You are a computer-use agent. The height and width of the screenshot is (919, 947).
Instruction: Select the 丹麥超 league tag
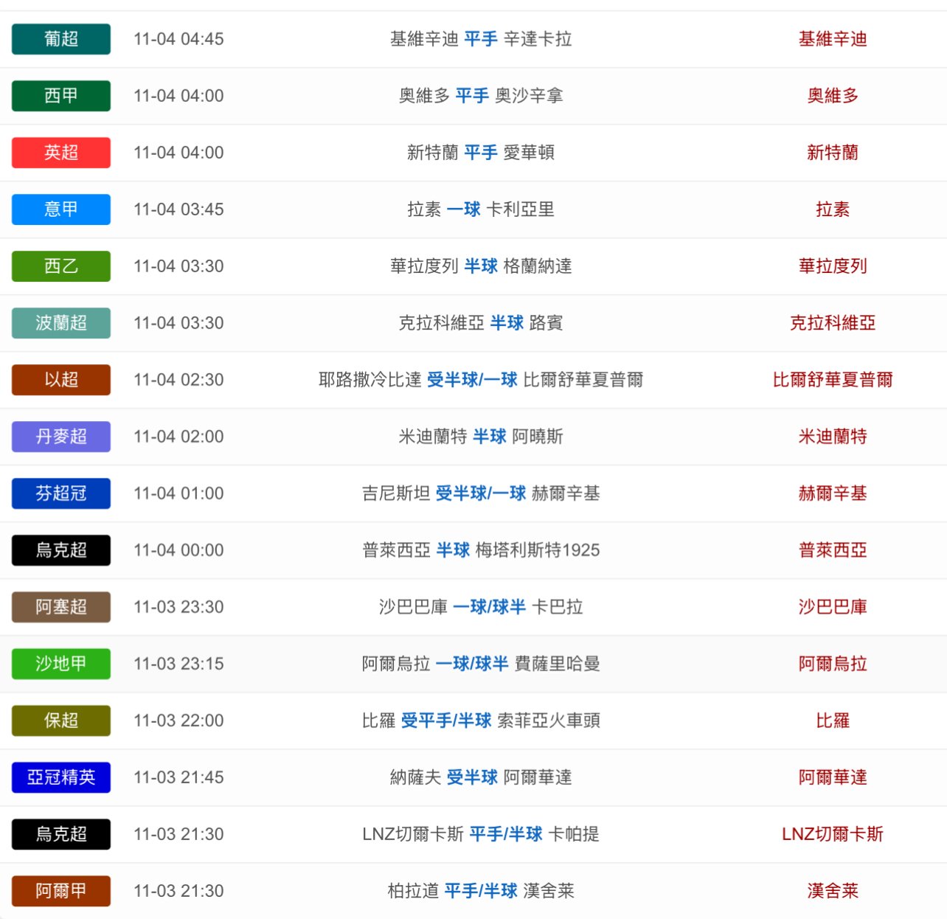pos(61,437)
